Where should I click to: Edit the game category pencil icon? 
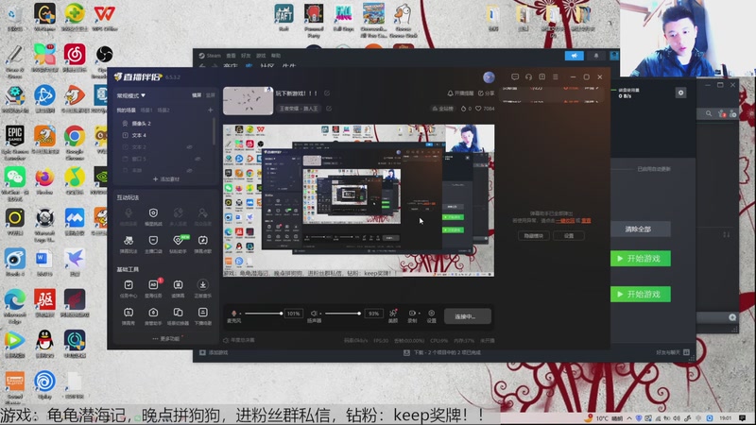click(x=329, y=109)
